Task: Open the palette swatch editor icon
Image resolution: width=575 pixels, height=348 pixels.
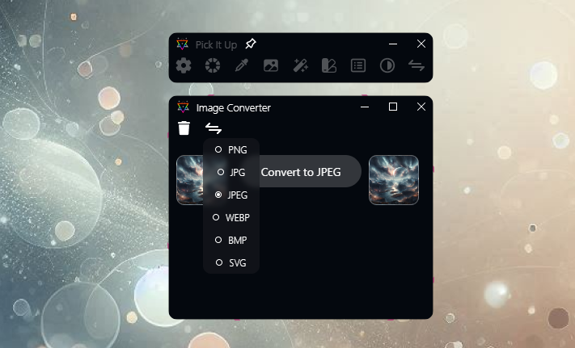Action: point(329,66)
